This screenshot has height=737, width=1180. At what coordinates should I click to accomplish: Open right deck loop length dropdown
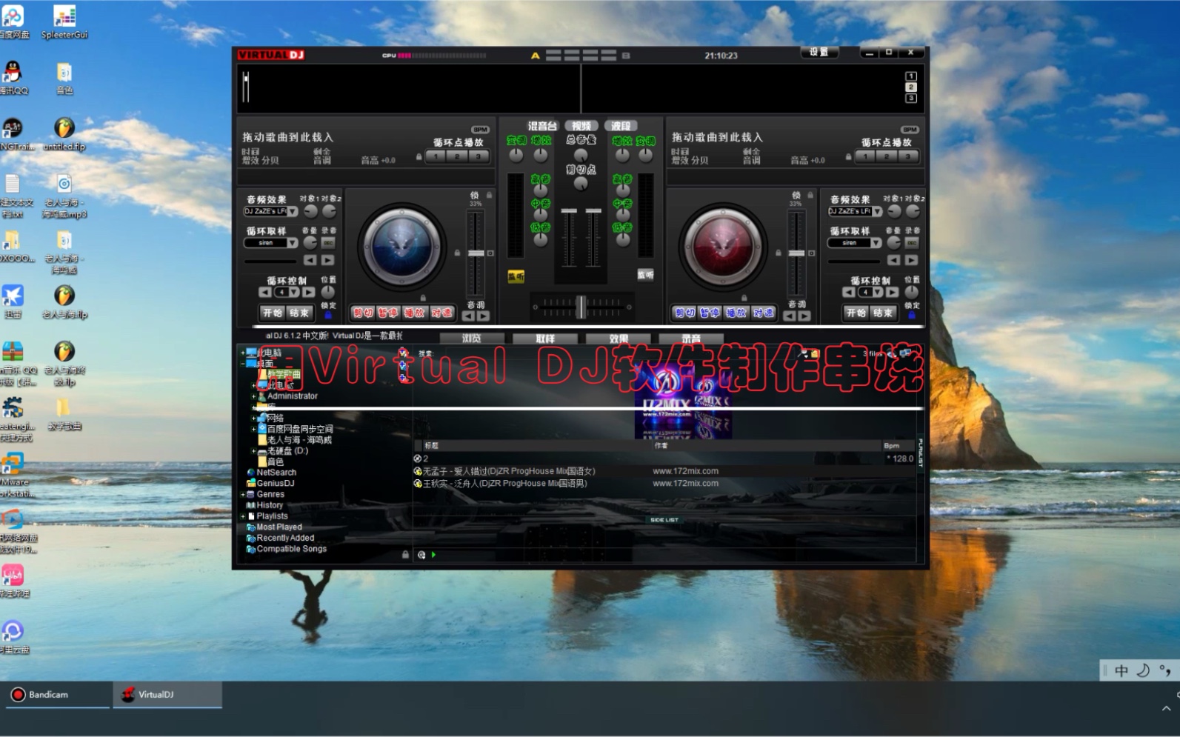pos(878,293)
